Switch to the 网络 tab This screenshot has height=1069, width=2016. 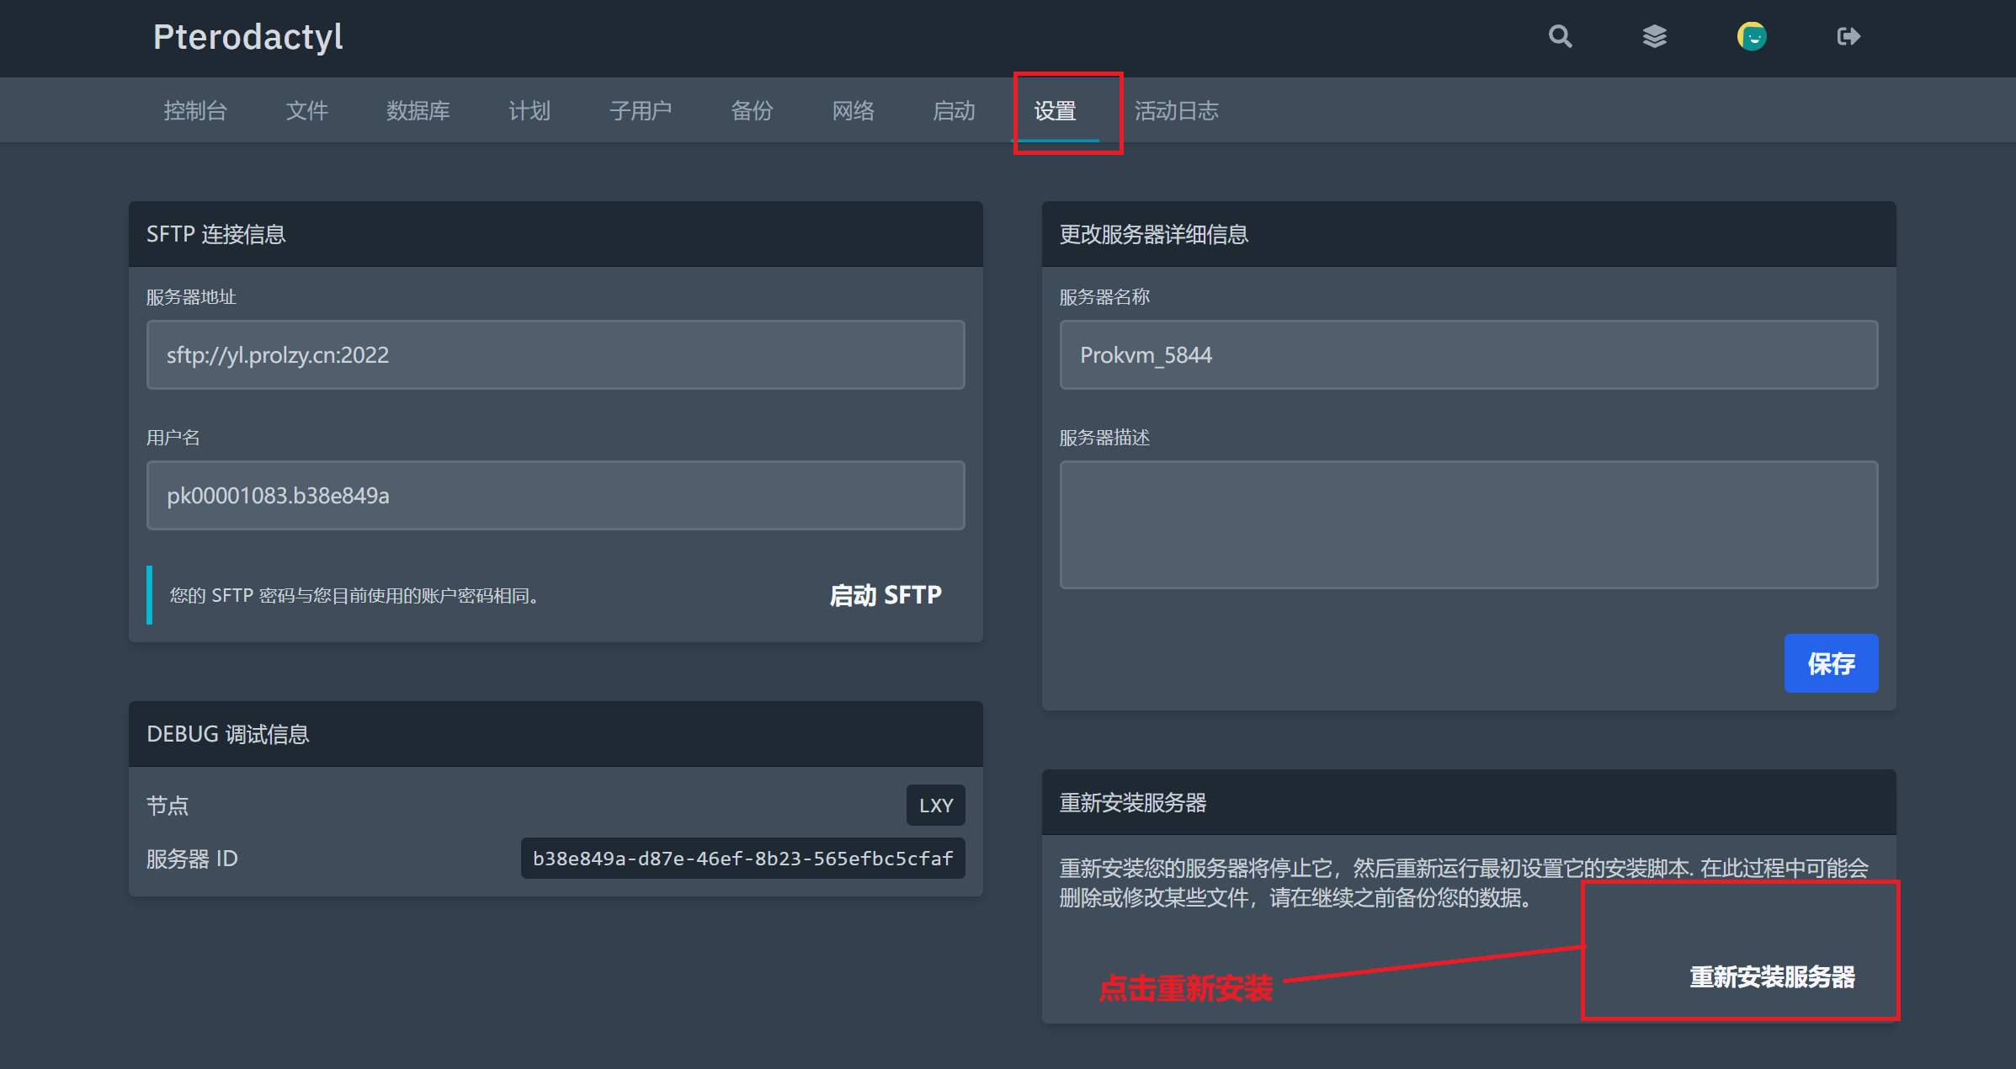(853, 110)
